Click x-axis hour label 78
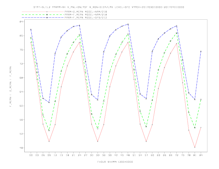 click(189, 155)
